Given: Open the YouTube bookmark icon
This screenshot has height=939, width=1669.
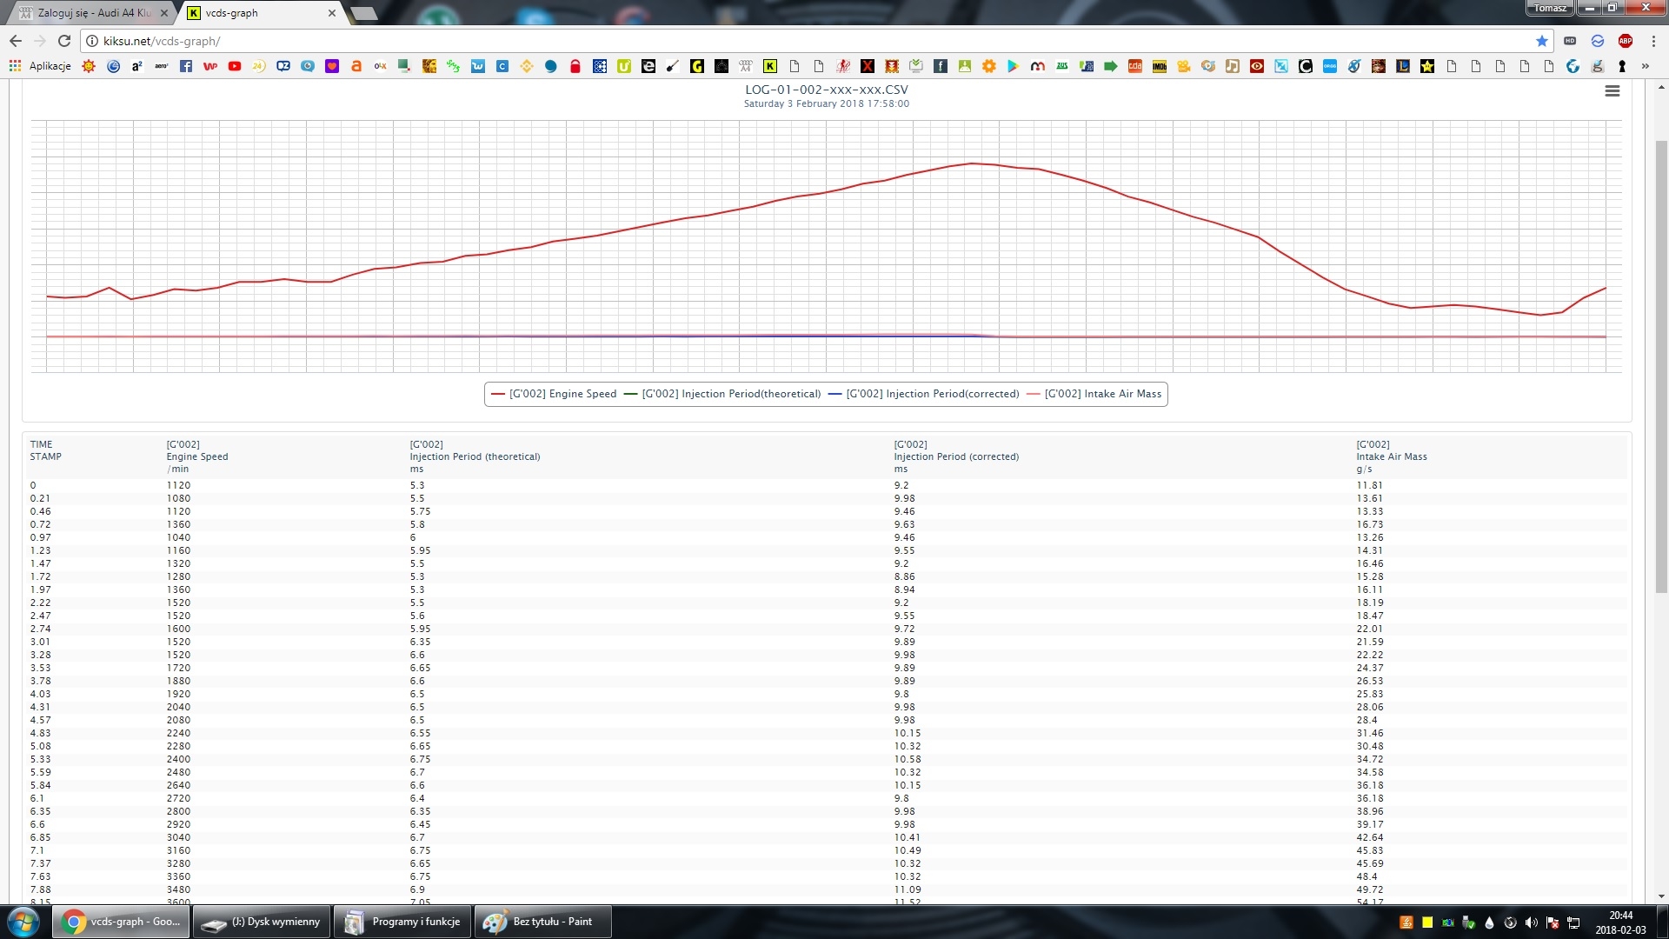Looking at the screenshot, I should point(235,66).
